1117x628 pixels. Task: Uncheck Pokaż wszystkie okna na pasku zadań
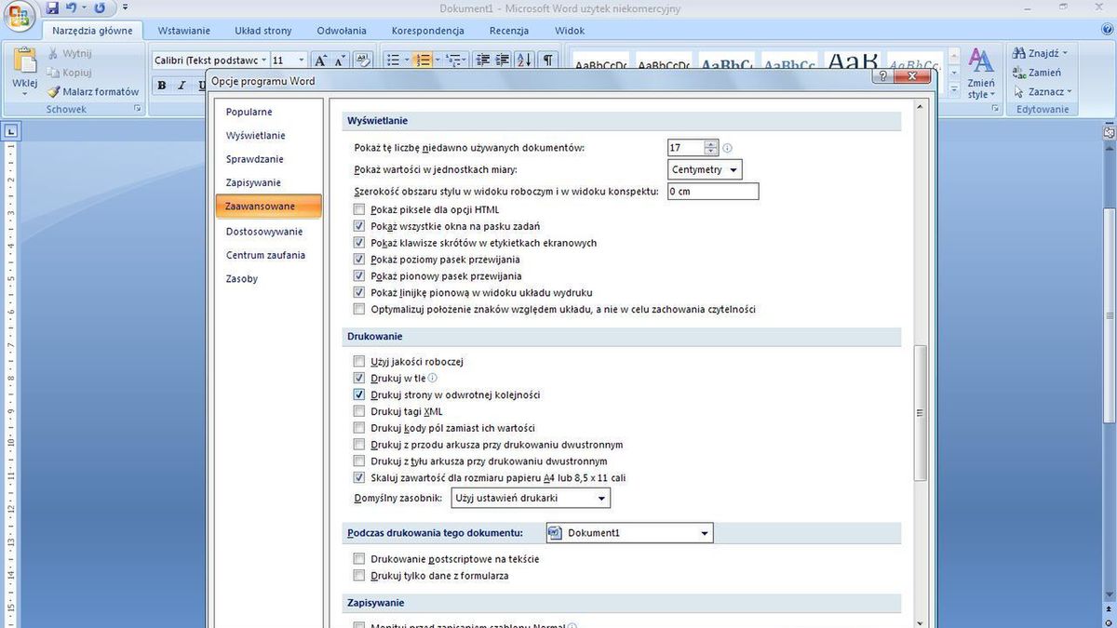click(359, 226)
